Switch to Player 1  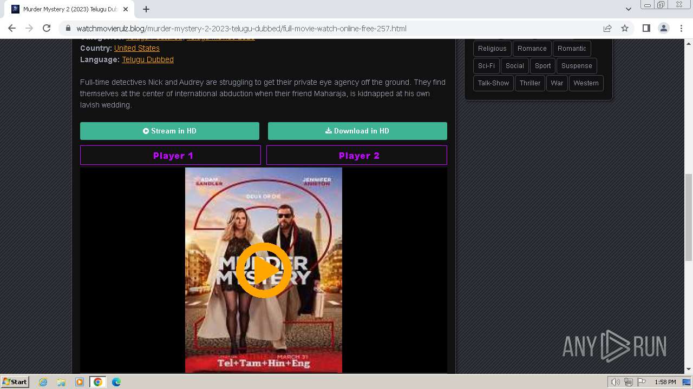point(171,155)
